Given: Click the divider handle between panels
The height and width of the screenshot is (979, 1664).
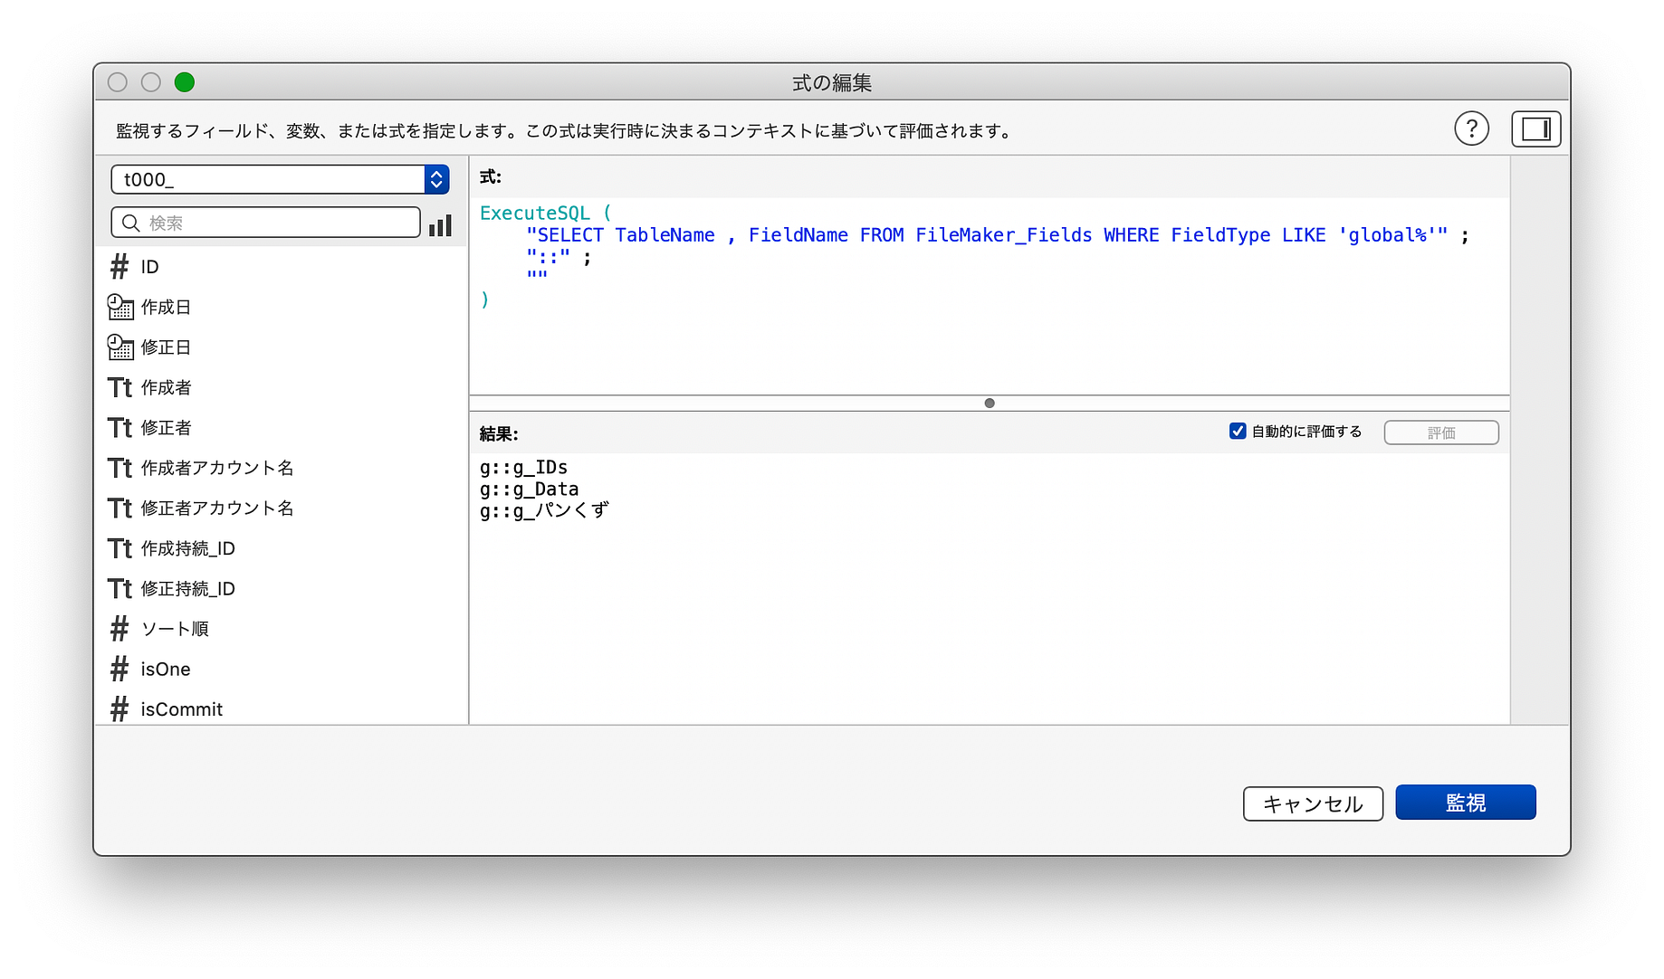Looking at the screenshot, I should tap(989, 403).
